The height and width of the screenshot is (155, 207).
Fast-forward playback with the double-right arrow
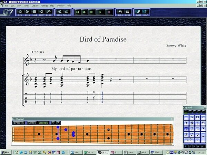tap(84, 12)
